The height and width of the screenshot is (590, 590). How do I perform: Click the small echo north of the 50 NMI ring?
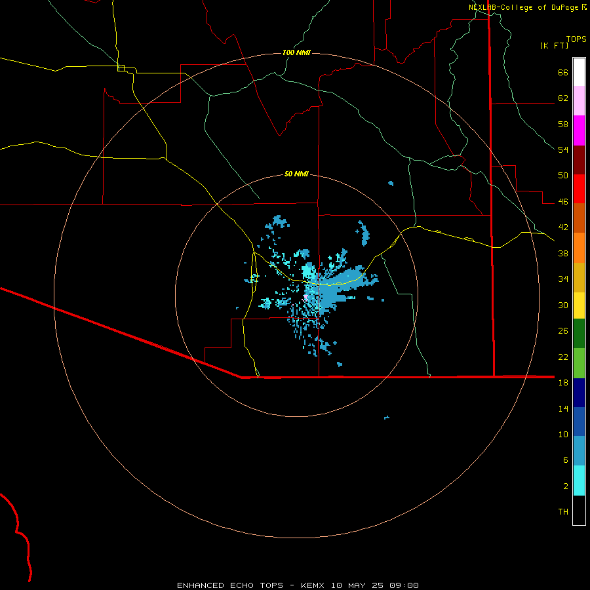(391, 184)
